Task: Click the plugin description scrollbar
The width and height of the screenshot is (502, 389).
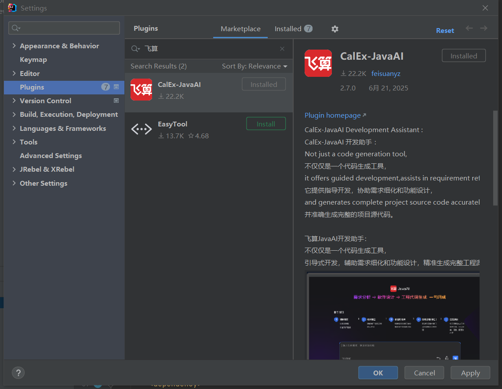Action: click(x=495, y=158)
